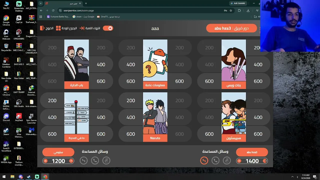320x180 pixels.
Task: Select the Discord desktop icon
Action: point(6,117)
